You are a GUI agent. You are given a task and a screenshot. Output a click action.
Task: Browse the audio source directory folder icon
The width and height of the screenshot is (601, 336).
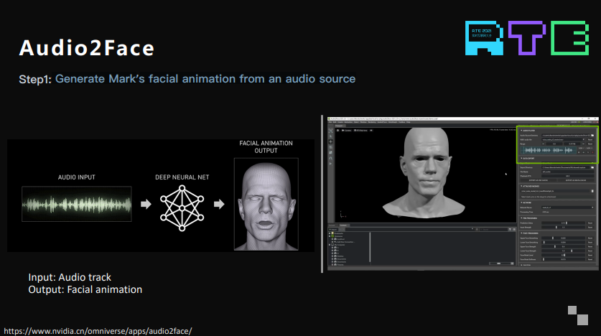tap(592, 135)
